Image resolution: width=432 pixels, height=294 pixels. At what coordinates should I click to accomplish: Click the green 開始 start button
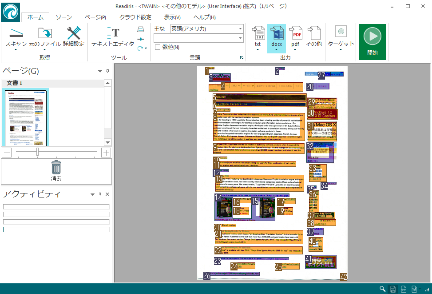click(372, 42)
